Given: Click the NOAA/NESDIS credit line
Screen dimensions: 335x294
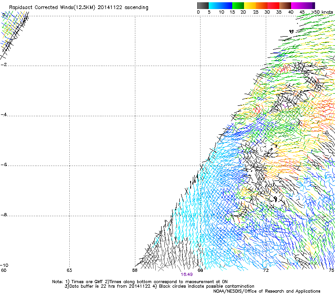Looking at the screenshot, I should [267, 291].
